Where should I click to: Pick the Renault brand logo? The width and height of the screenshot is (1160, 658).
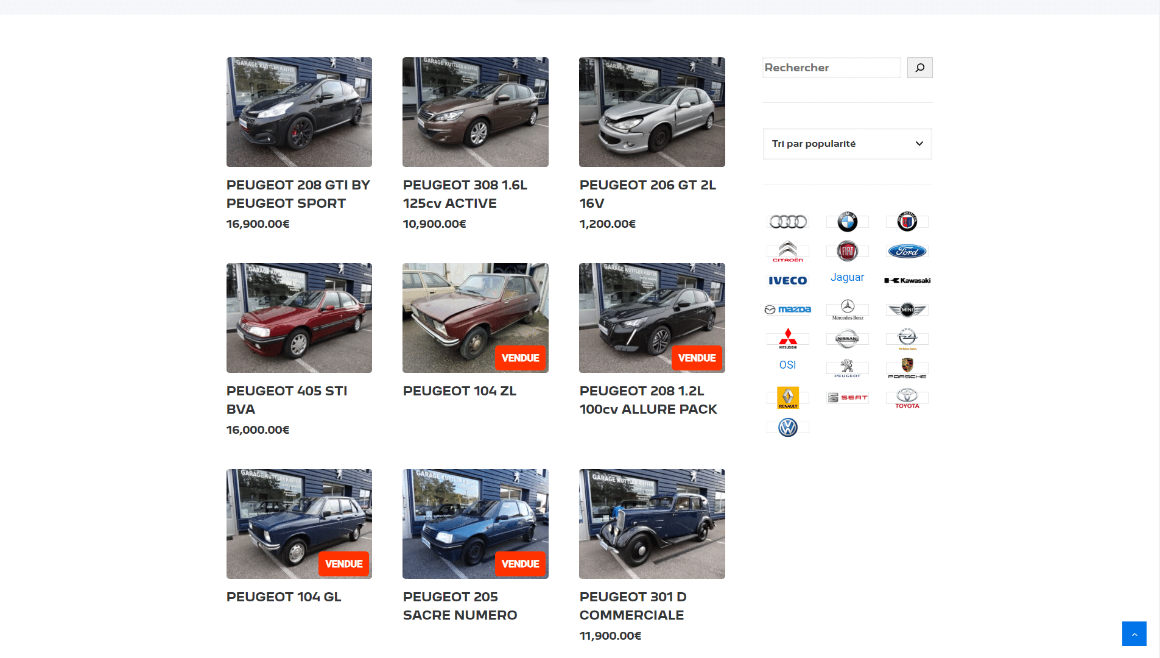[787, 398]
